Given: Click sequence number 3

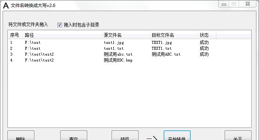Looking at the screenshot, I should [11, 55].
